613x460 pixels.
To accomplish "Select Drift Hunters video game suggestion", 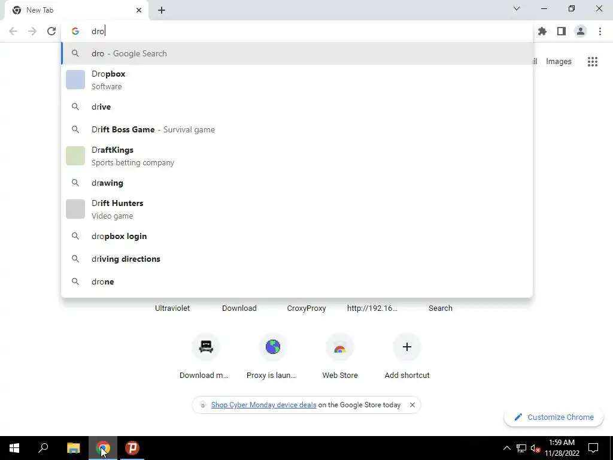I will tap(297, 209).
